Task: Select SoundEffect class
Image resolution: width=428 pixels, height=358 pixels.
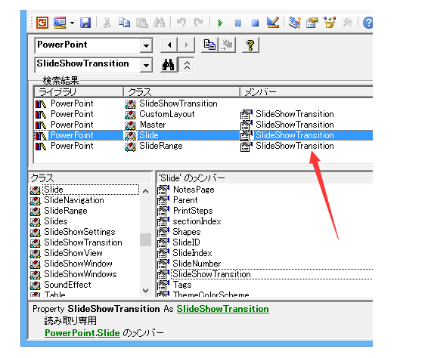Action: point(84,285)
